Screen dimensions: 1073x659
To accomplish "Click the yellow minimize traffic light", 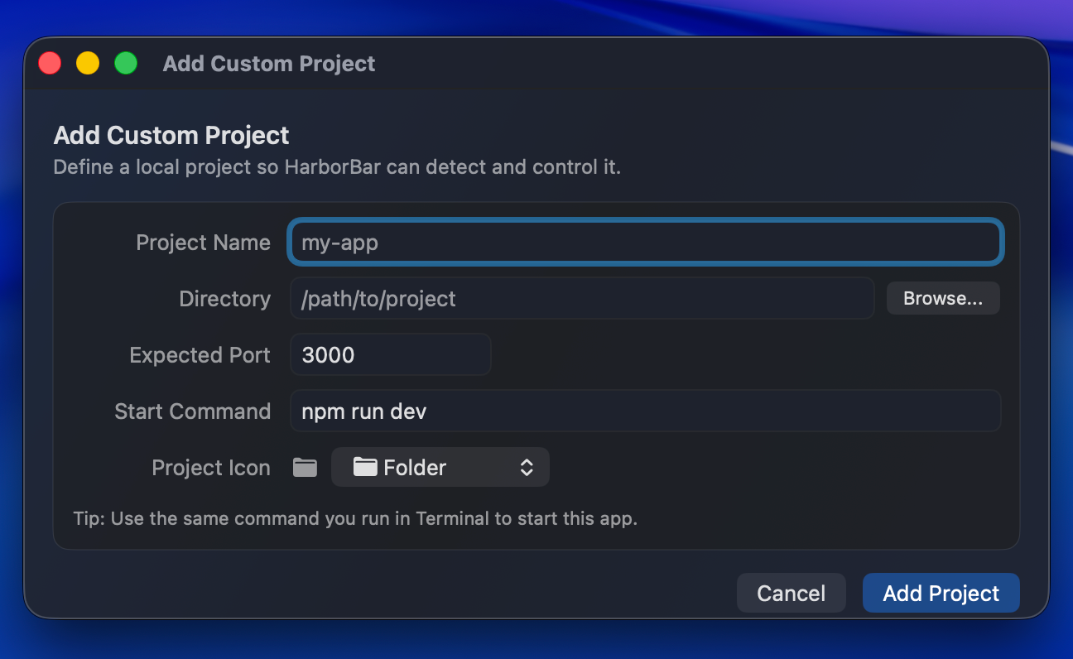I will (x=87, y=63).
